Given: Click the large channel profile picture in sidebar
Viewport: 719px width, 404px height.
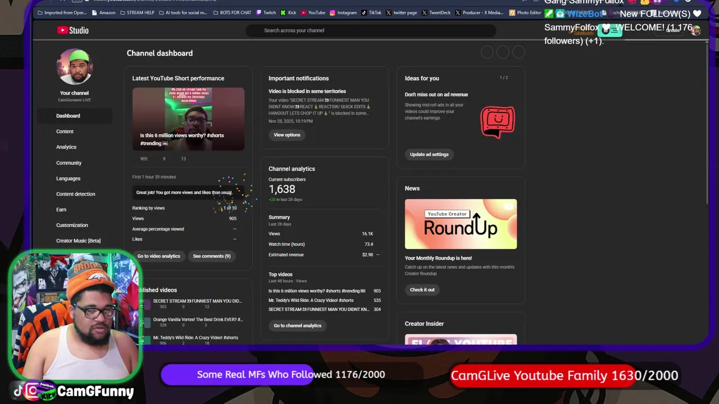Looking at the screenshot, I should tap(74, 67).
